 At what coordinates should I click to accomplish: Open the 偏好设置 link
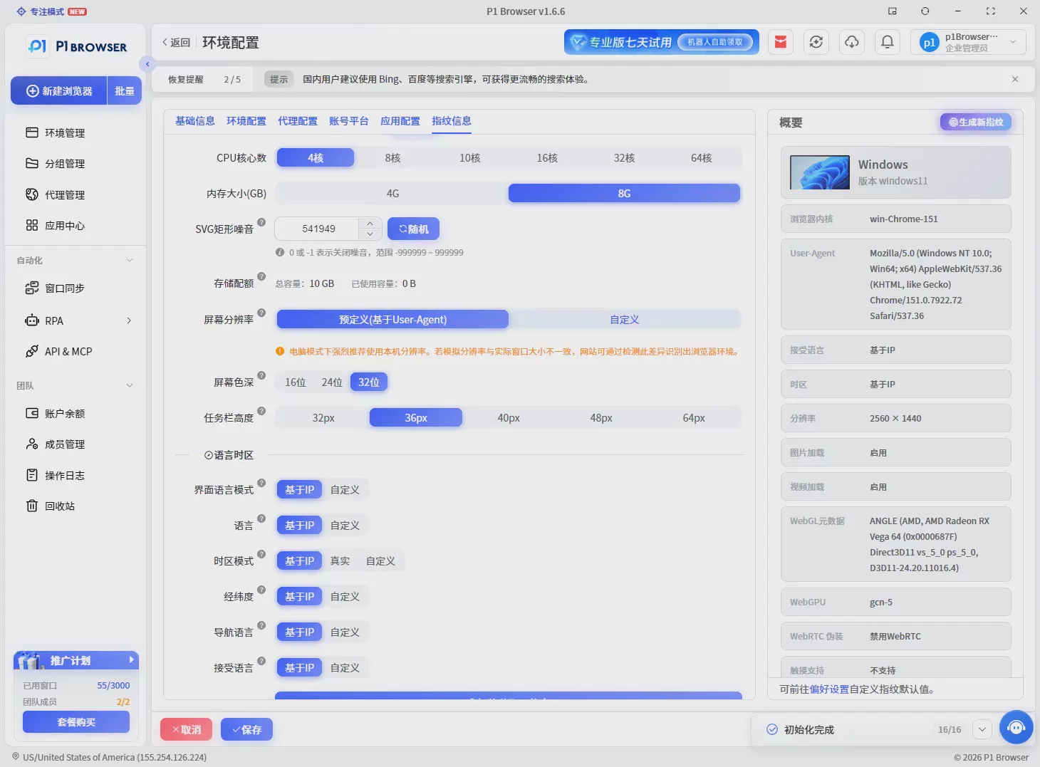click(x=829, y=689)
